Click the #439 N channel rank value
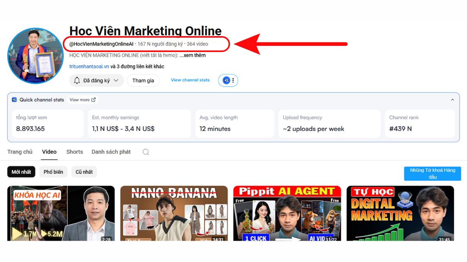The image size is (467, 262). 400,129
